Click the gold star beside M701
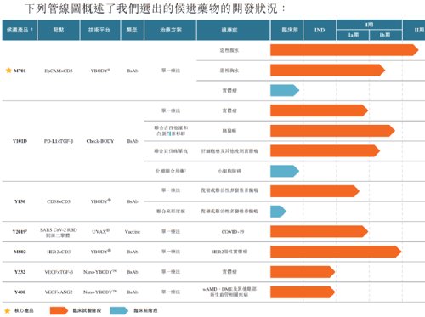The image size is (425, 317). click(x=8, y=71)
